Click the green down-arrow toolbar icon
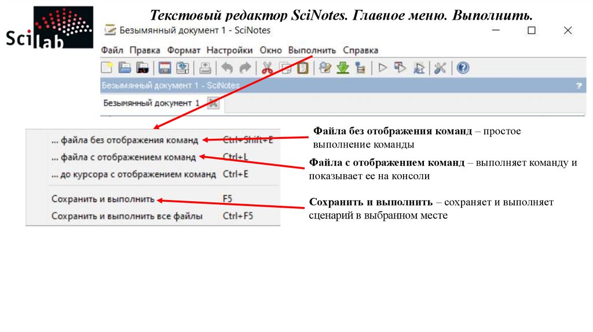This screenshot has width=593, height=332. coord(343,68)
